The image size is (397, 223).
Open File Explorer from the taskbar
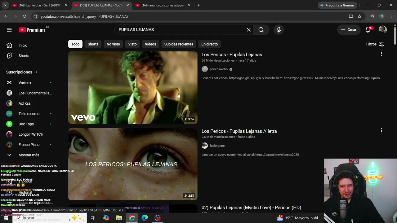[x=119, y=218]
